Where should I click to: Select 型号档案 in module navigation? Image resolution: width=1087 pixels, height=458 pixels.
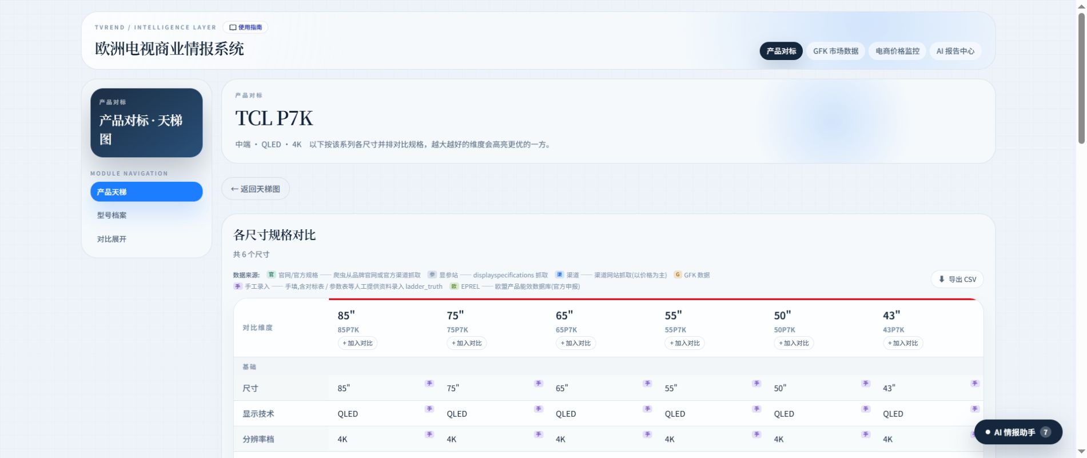pyautogui.click(x=146, y=215)
